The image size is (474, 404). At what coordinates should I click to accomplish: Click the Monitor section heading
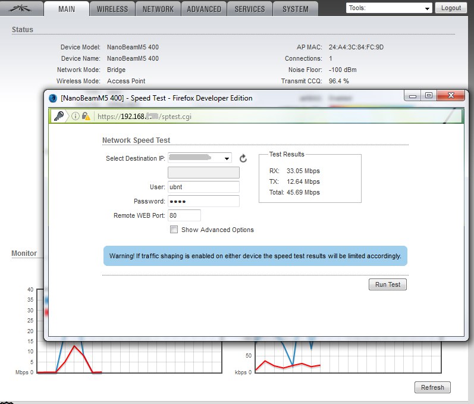24,253
